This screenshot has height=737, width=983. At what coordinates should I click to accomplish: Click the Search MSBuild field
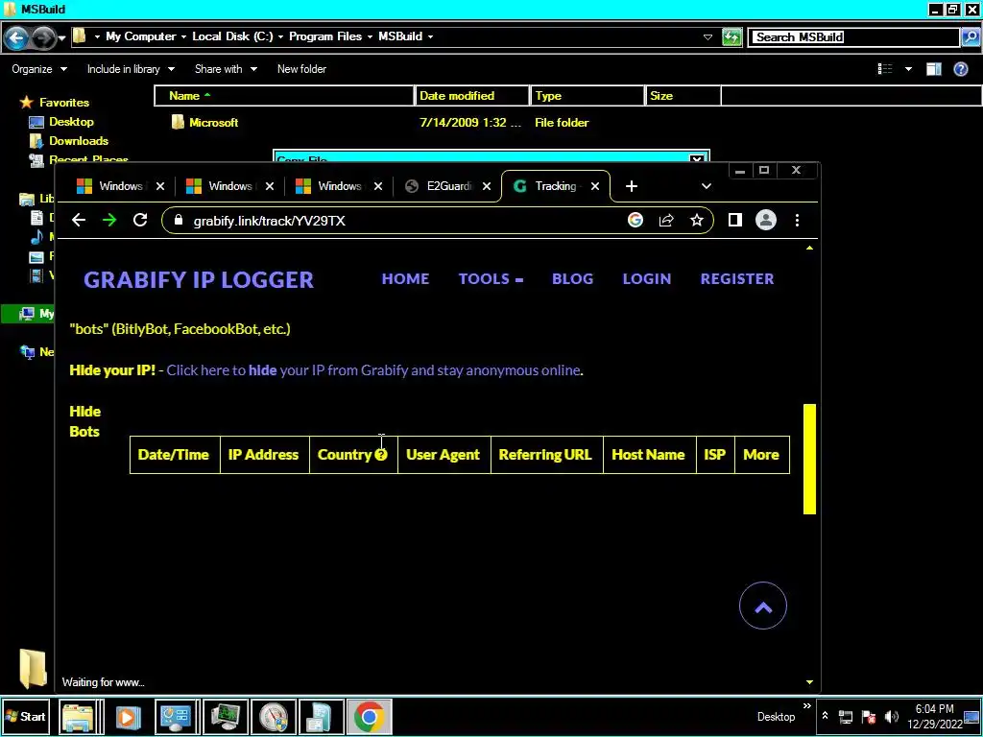pos(855,37)
